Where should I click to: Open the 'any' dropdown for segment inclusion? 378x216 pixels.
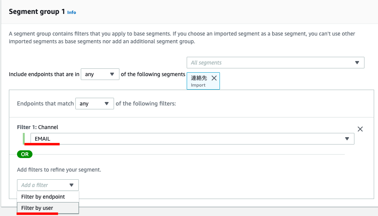[99, 74]
